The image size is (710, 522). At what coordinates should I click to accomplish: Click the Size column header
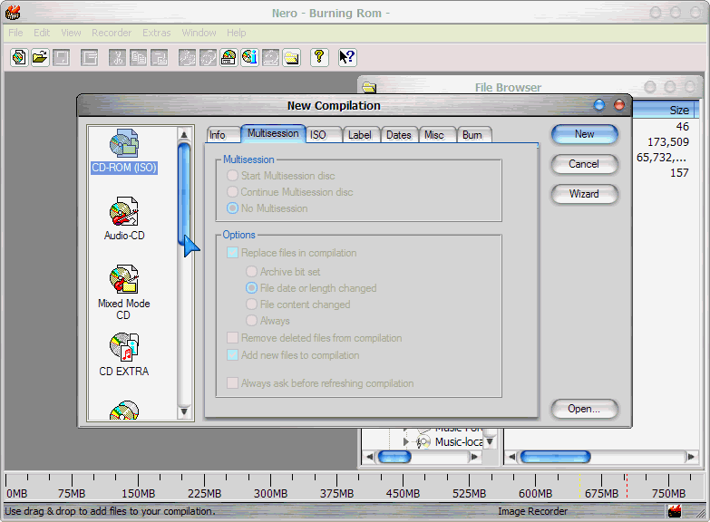(x=666, y=110)
